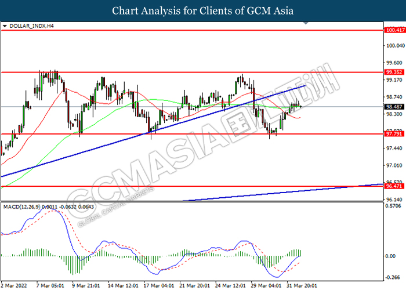406x290 pixels.
Task: Click the 98.300 price axis value
Action: [394, 114]
